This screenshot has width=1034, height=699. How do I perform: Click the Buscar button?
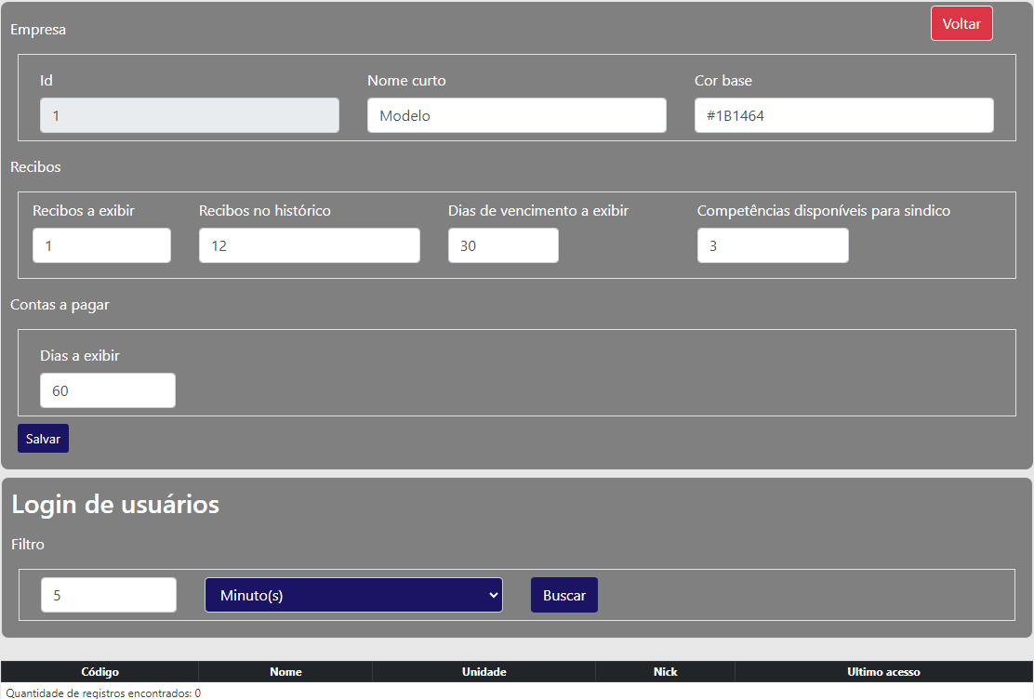tap(563, 595)
